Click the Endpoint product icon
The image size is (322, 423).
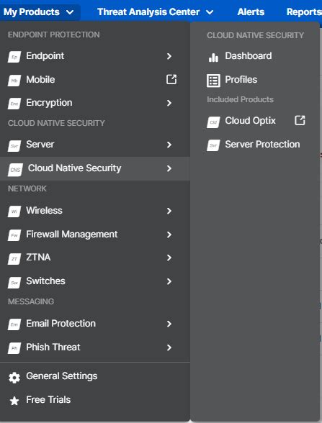click(14, 57)
